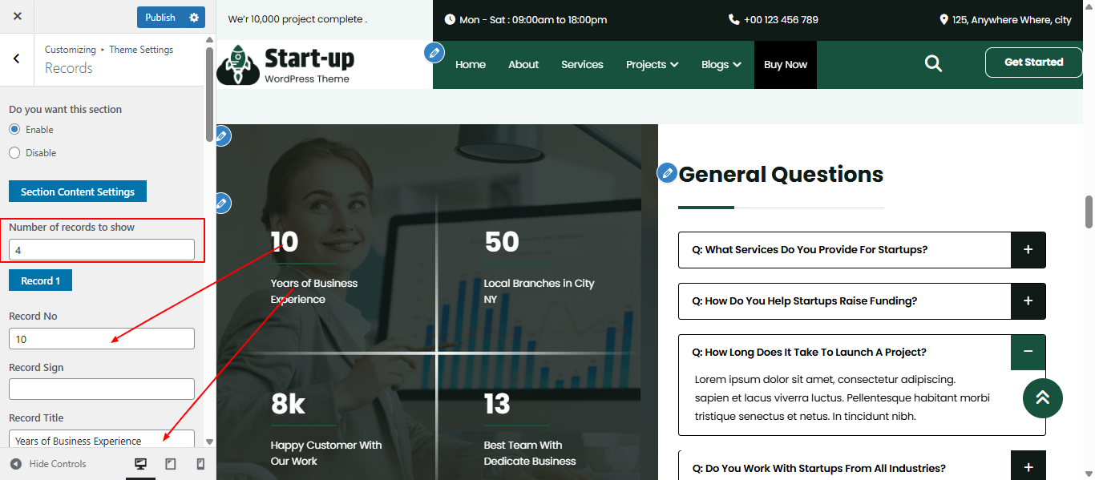The width and height of the screenshot is (1095, 480).
Task: Switch preview to tablet view icon
Action: click(x=170, y=463)
